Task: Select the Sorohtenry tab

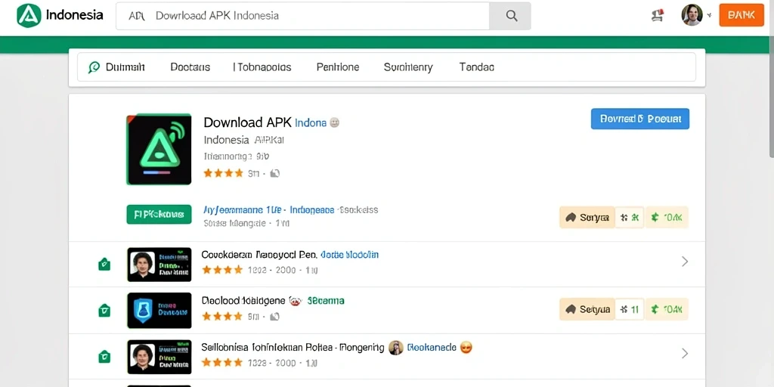Action: coord(407,67)
